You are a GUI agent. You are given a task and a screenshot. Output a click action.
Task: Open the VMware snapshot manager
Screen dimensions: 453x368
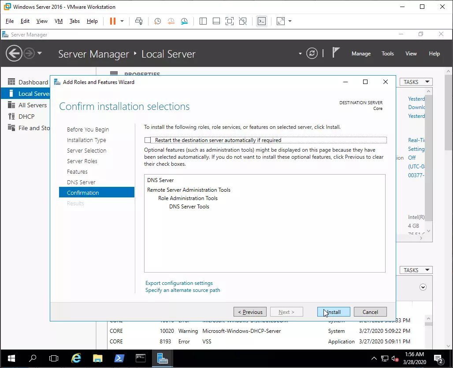(x=184, y=21)
